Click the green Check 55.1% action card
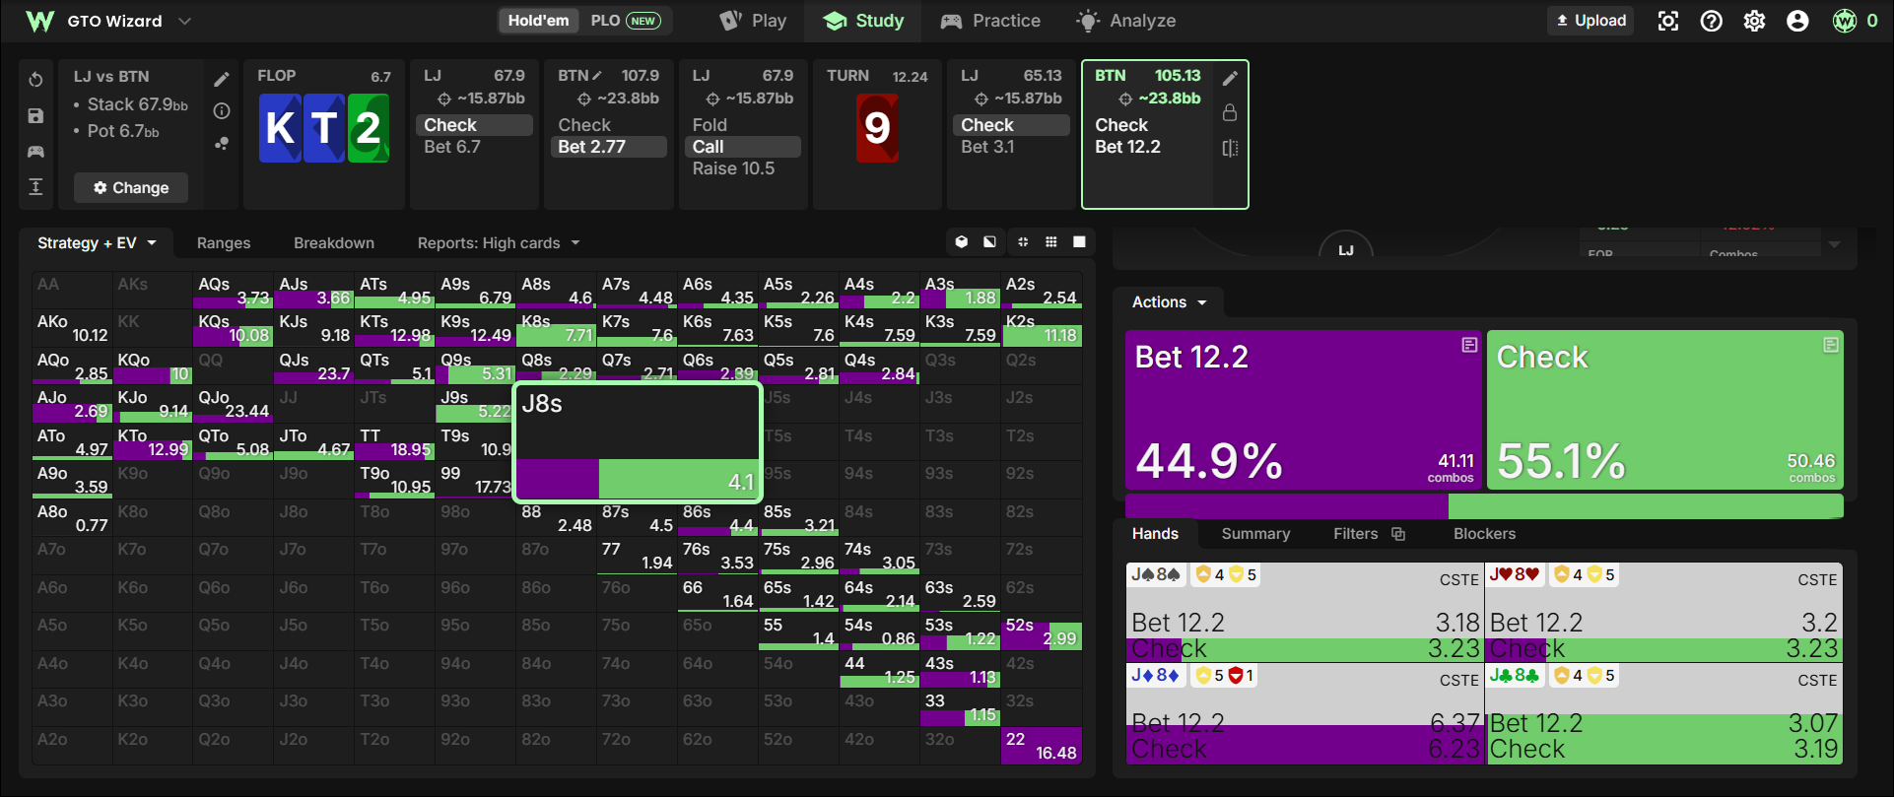Image resolution: width=1894 pixels, height=797 pixels. pyautogui.click(x=1665, y=410)
